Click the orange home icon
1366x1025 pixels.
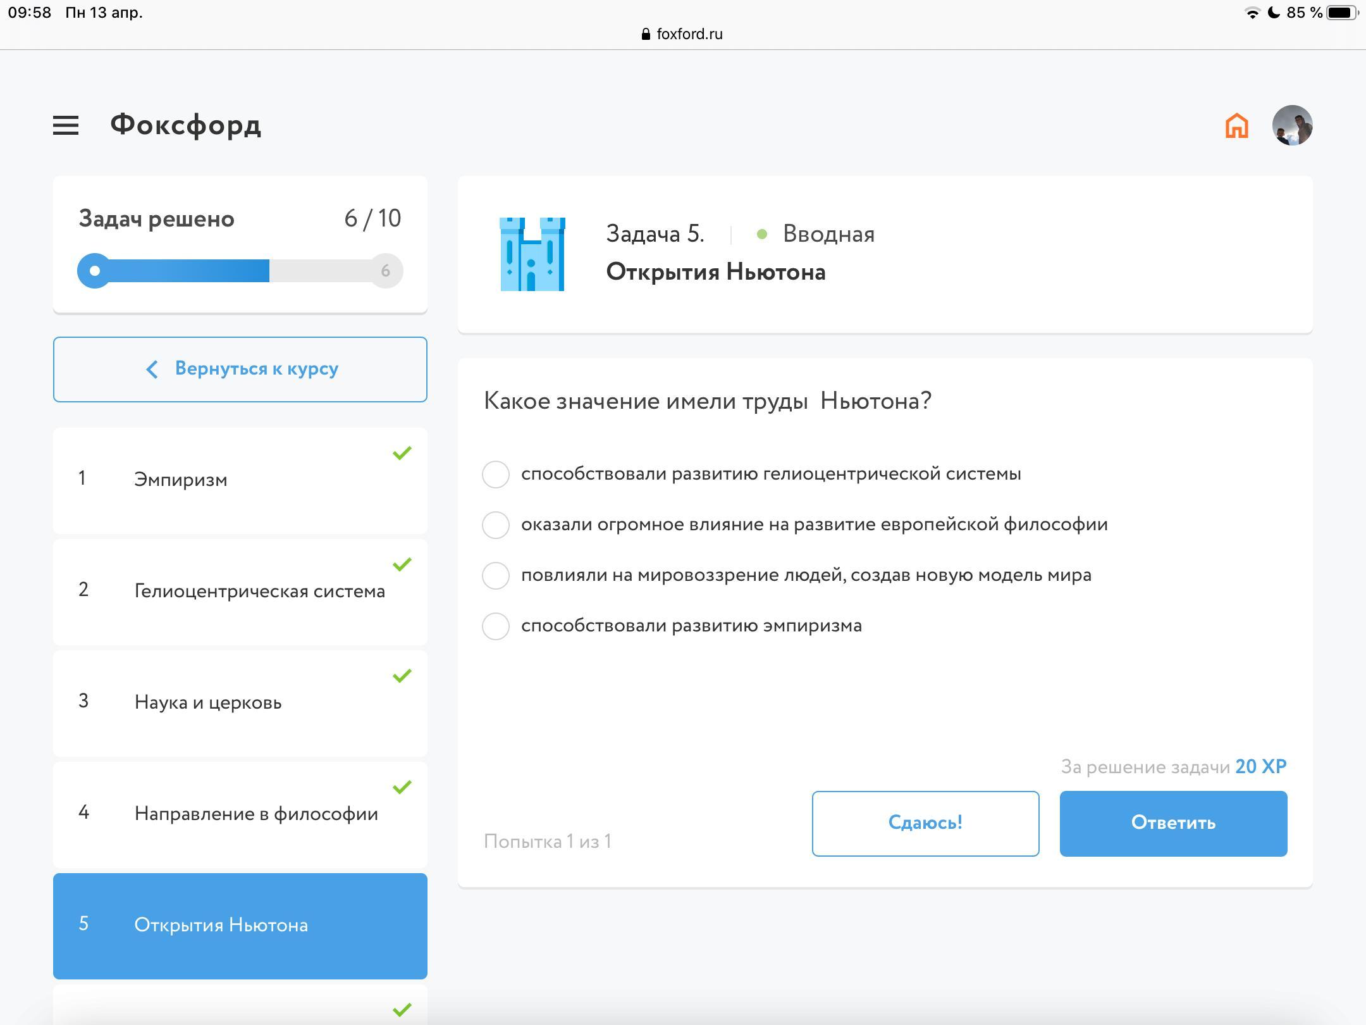[x=1236, y=125]
